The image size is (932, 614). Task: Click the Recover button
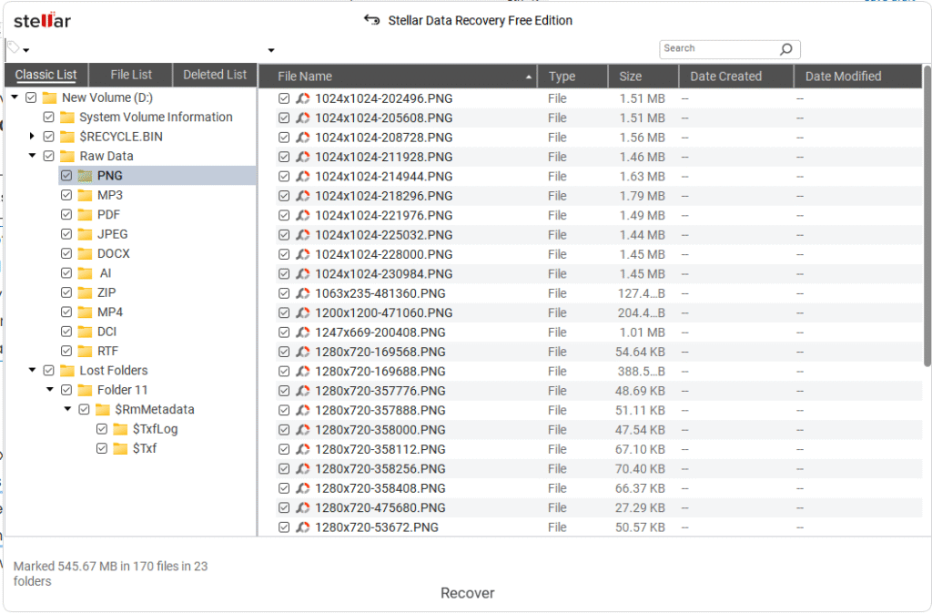[467, 592]
